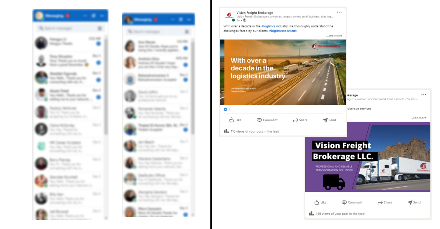Viewport: 440px width, 229px height.
Task: Open the three-dot menu on the first post
Action: [339, 12]
